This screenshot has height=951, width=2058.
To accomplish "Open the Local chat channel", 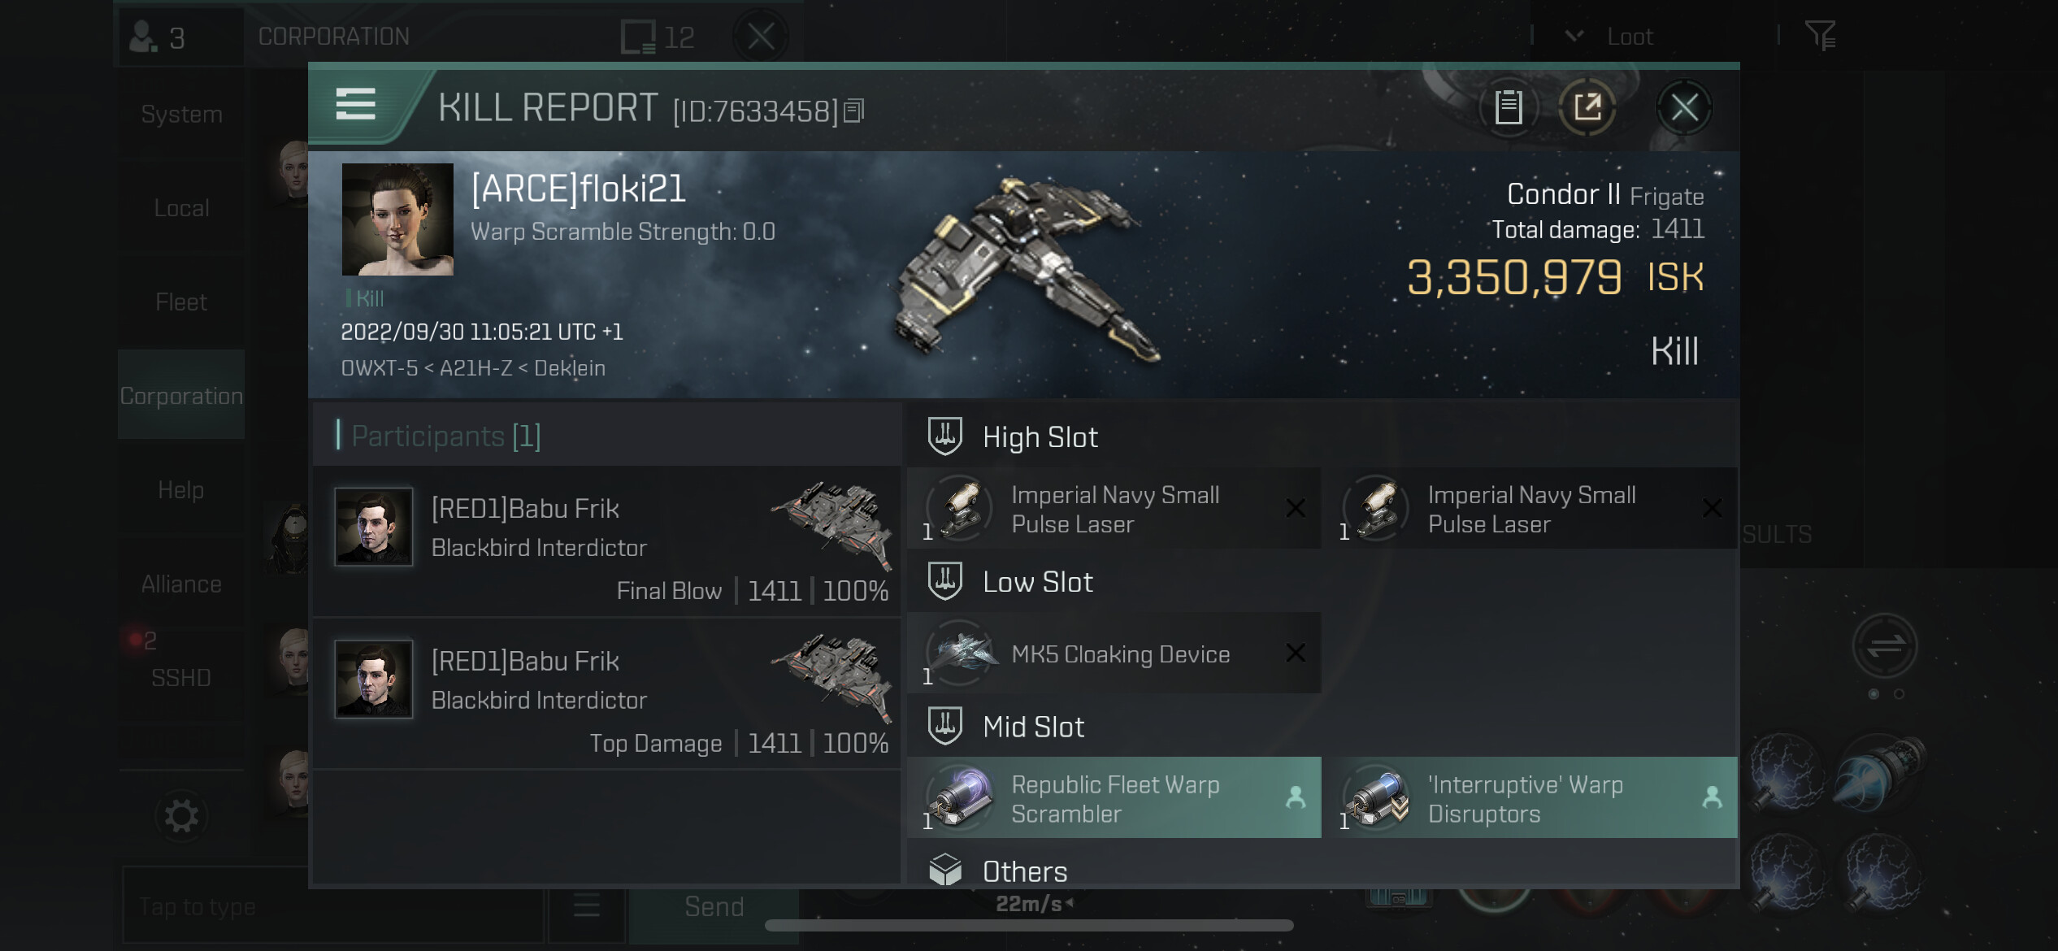I will [181, 207].
